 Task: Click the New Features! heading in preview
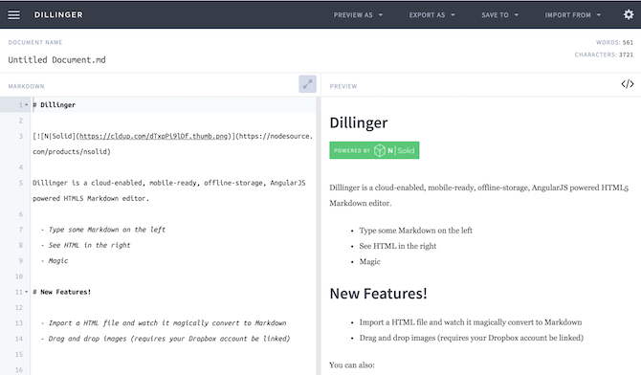point(378,294)
